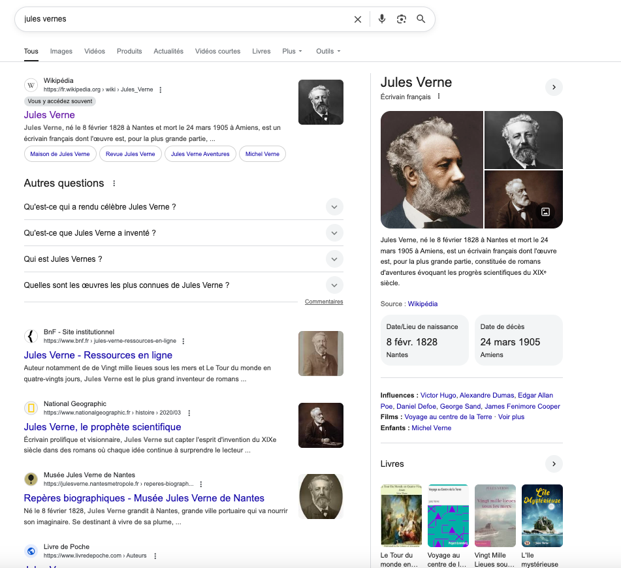Open Musée Jules Verne oval portrait thumbnail
Screen dimensions: 621x568
321,497
